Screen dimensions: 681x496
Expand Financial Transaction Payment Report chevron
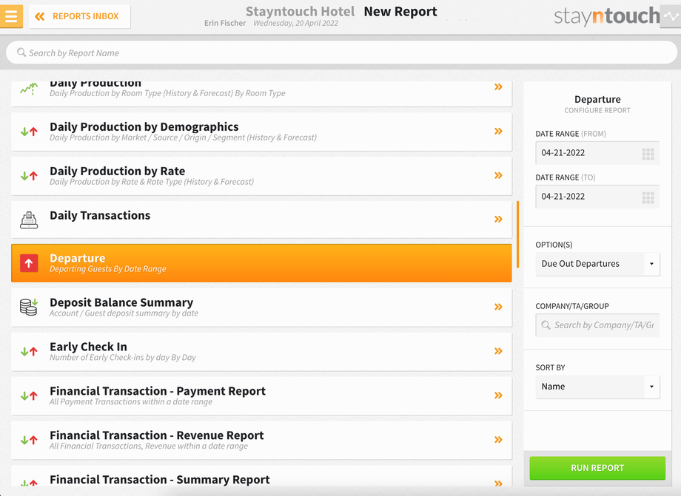pos(498,395)
